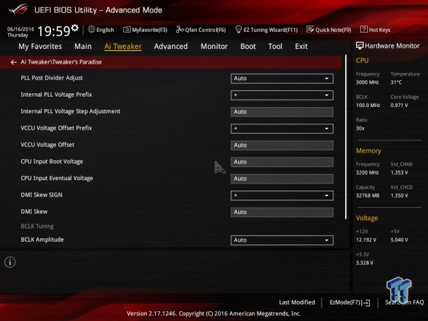Click Last Modified at the bottom
The height and width of the screenshot is (321, 428).
coord(297,302)
